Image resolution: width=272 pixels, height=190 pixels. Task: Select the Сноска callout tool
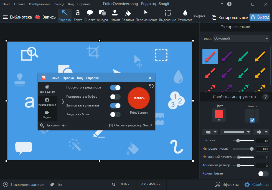pos(90,15)
